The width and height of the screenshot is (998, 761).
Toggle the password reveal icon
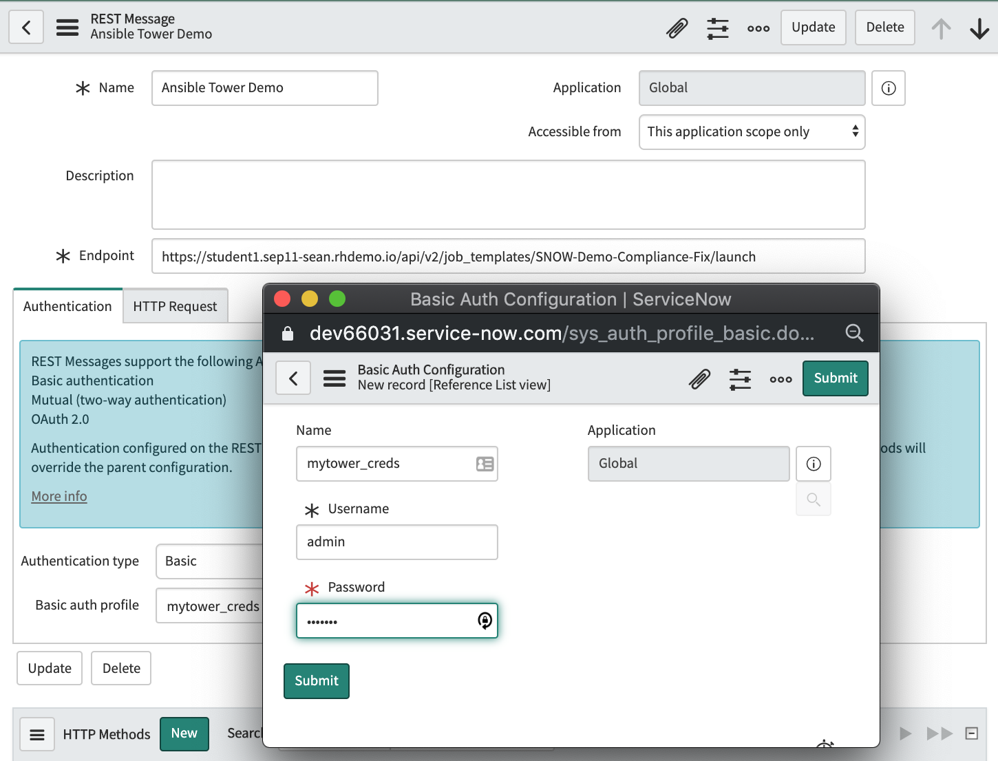pos(485,621)
